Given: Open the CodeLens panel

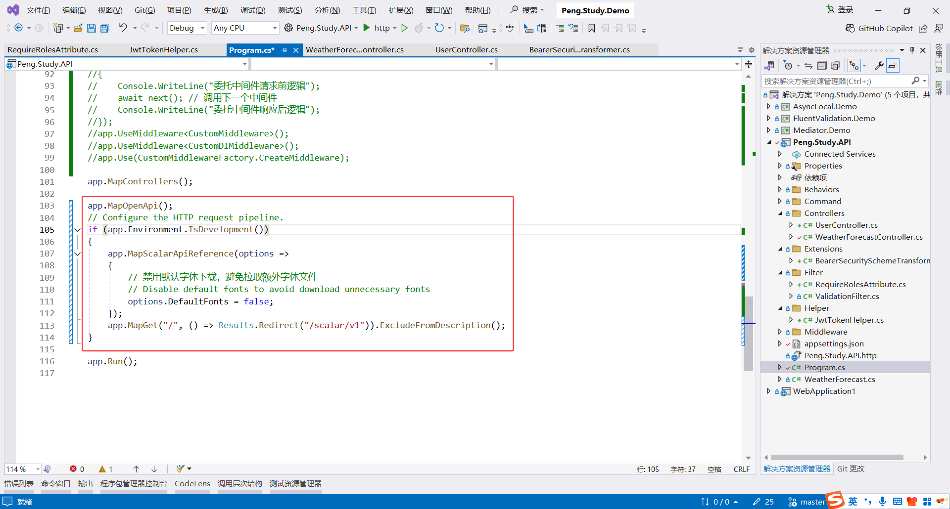Looking at the screenshot, I should [x=192, y=484].
